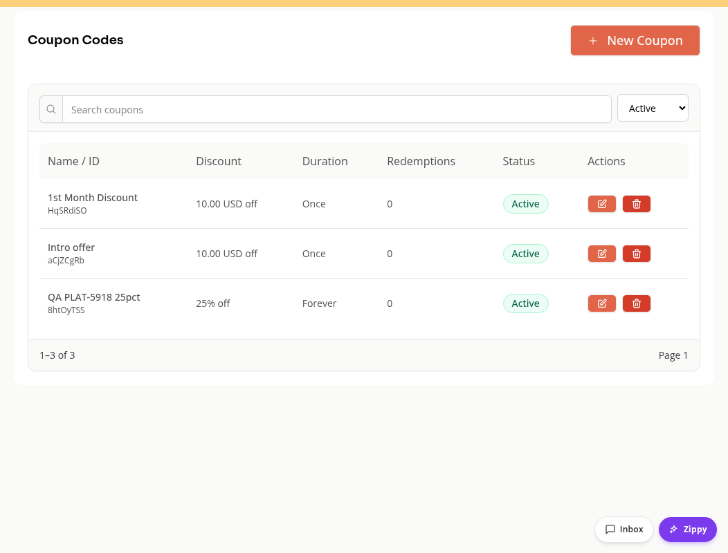Click Active badge for 1st Month Discount
This screenshot has height=553, width=728.
click(525, 204)
